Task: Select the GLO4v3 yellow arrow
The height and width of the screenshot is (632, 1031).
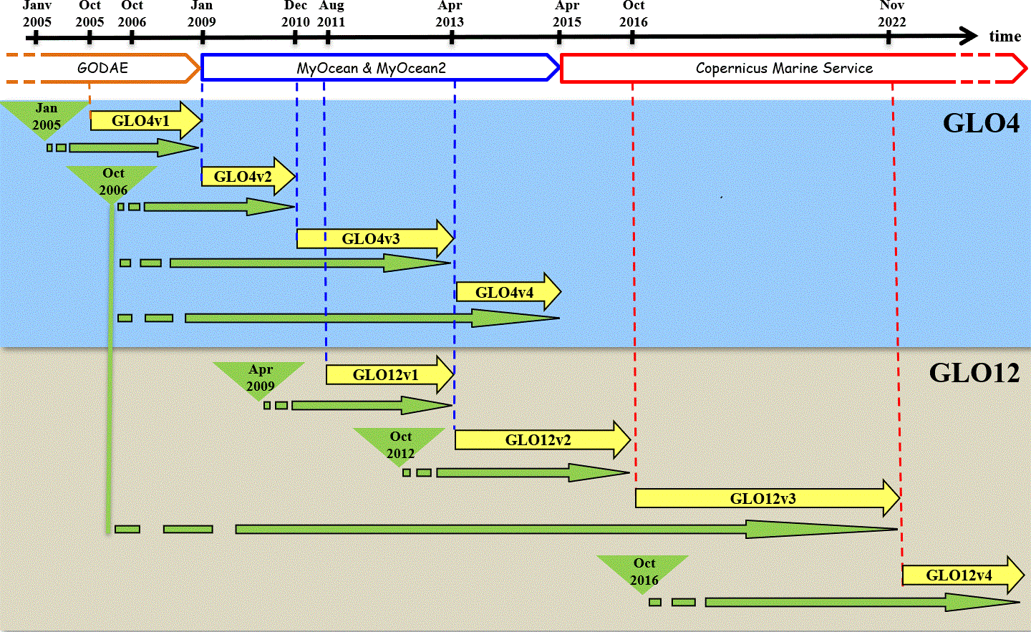Action: coord(372,239)
